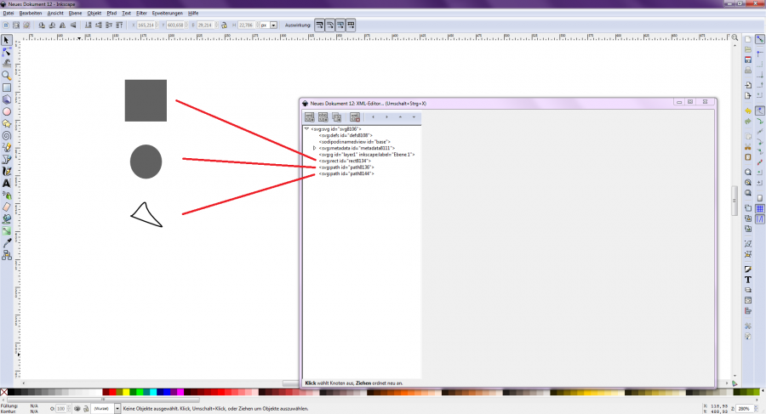Viewport: 766px width, 414px height.
Task: Select the Selector arrow tool
Action: 7,40
